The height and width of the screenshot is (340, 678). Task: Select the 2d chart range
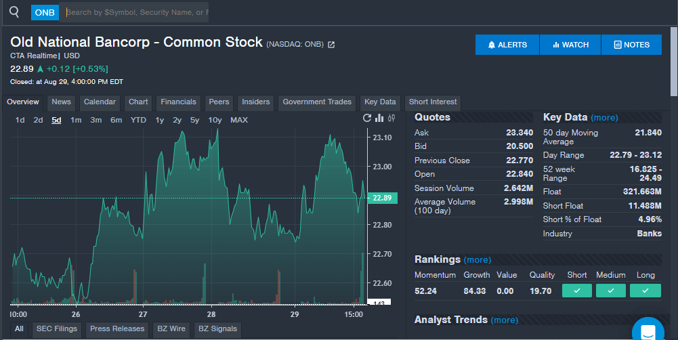[x=38, y=121]
